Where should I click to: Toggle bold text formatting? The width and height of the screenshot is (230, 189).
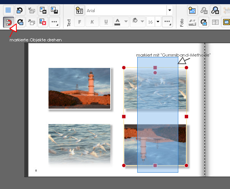[x=80, y=22]
